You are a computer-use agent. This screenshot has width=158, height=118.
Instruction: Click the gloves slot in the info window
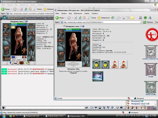(x=86, y=39)
